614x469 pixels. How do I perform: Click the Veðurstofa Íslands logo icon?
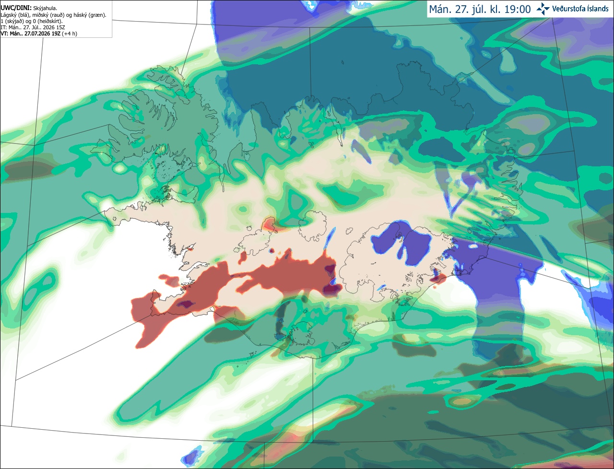[543, 9]
